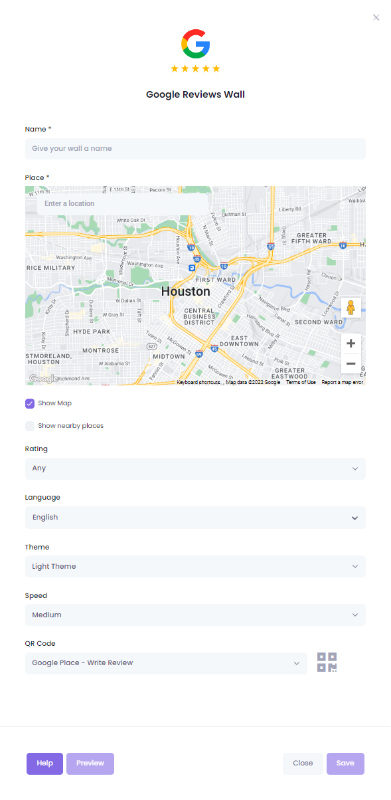Click the Google logo on map
391x800 pixels.
(43, 379)
